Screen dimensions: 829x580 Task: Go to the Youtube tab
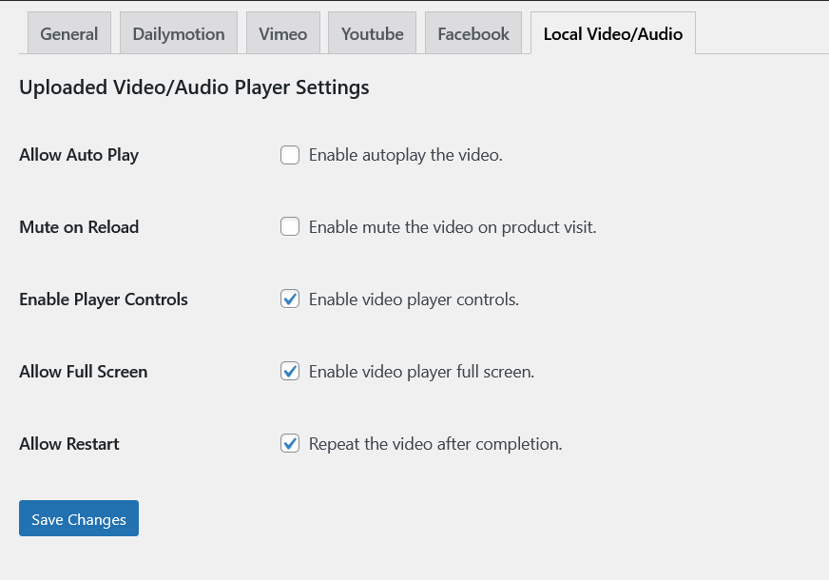pos(372,33)
